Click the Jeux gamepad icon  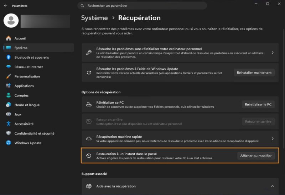(x=9, y=114)
